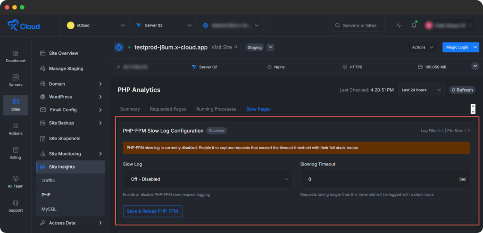Switch to the Summary tab
The image size is (483, 233).
coord(130,109)
